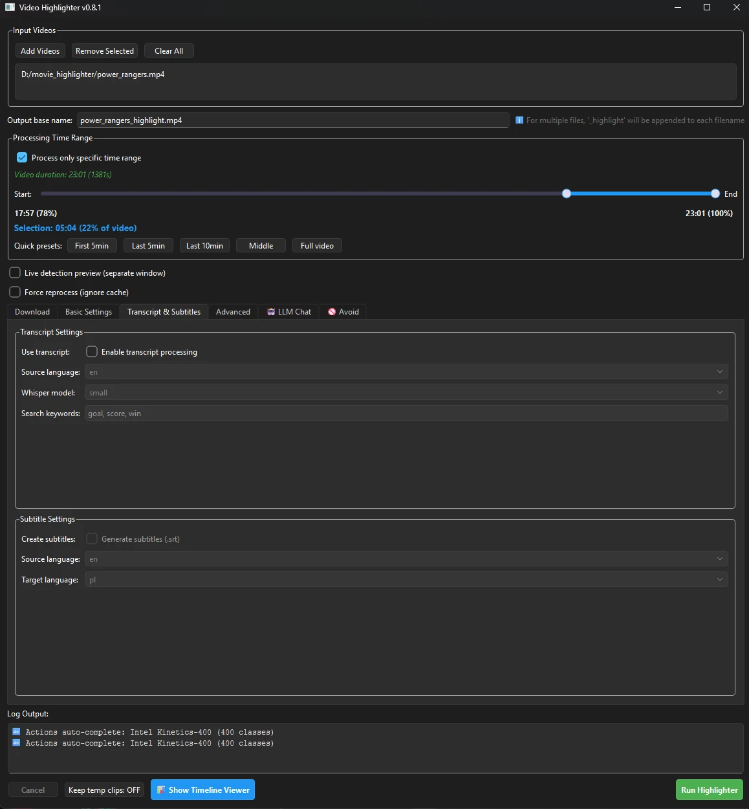Check Enable transcript processing
This screenshot has height=809, width=749.
[92, 351]
